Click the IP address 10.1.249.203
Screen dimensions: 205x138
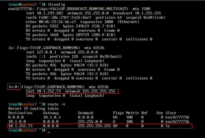50,13
